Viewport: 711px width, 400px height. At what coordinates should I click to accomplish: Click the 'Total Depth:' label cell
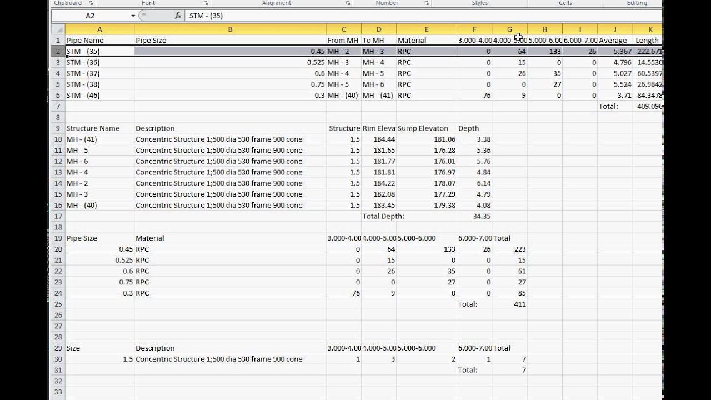click(x=383, y=216)
